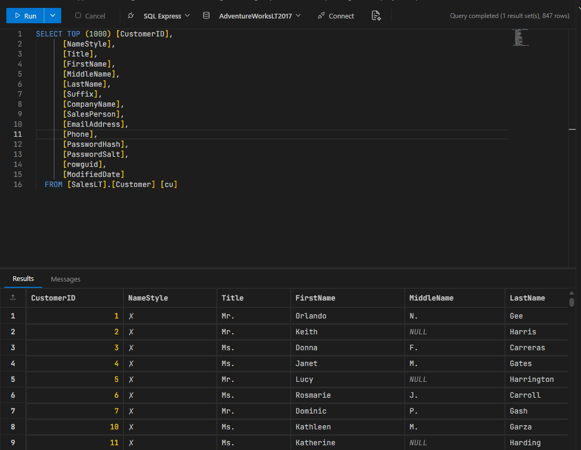The width and height of the screenshot is (581, 450).
Task: Select result row number 9 header
Action: 13,443
